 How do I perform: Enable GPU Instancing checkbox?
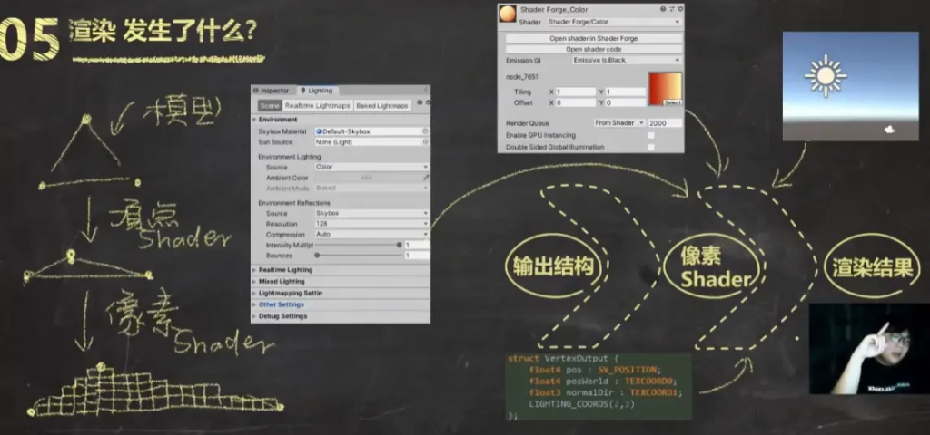tap(651, 135)
